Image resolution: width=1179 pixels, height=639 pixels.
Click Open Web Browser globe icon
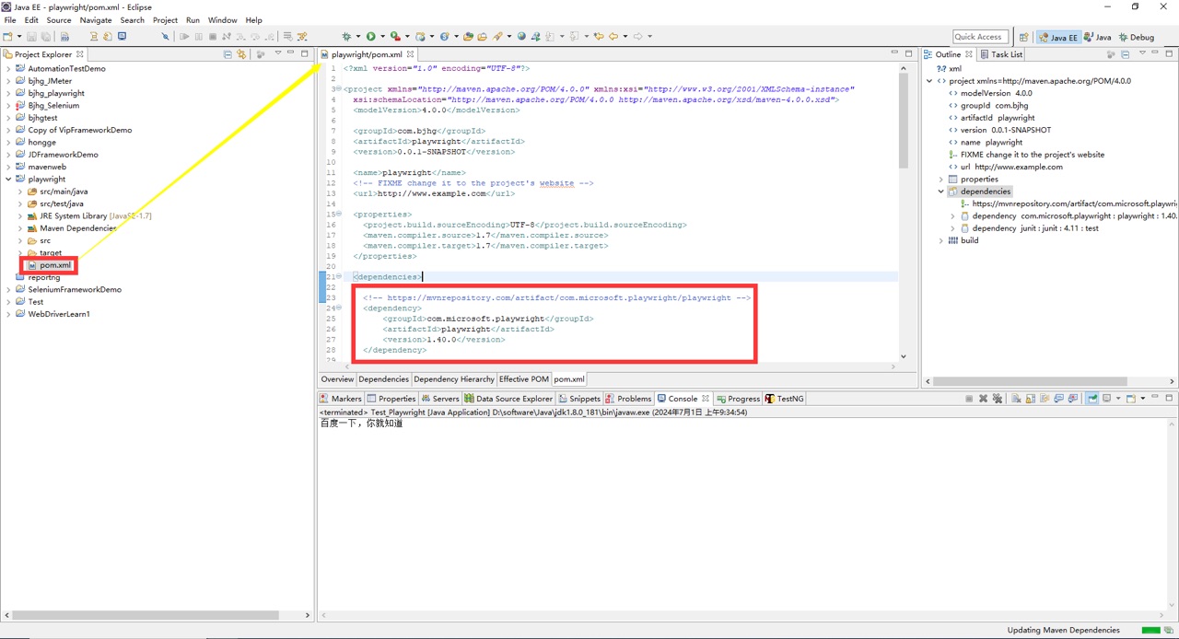point(521,37)
